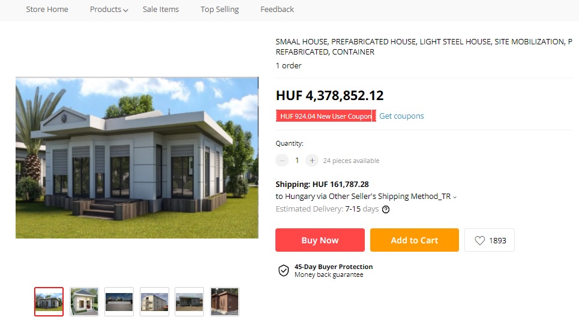
Task: Select the second thumbnail, the white small house
Action: pos(84,301)
